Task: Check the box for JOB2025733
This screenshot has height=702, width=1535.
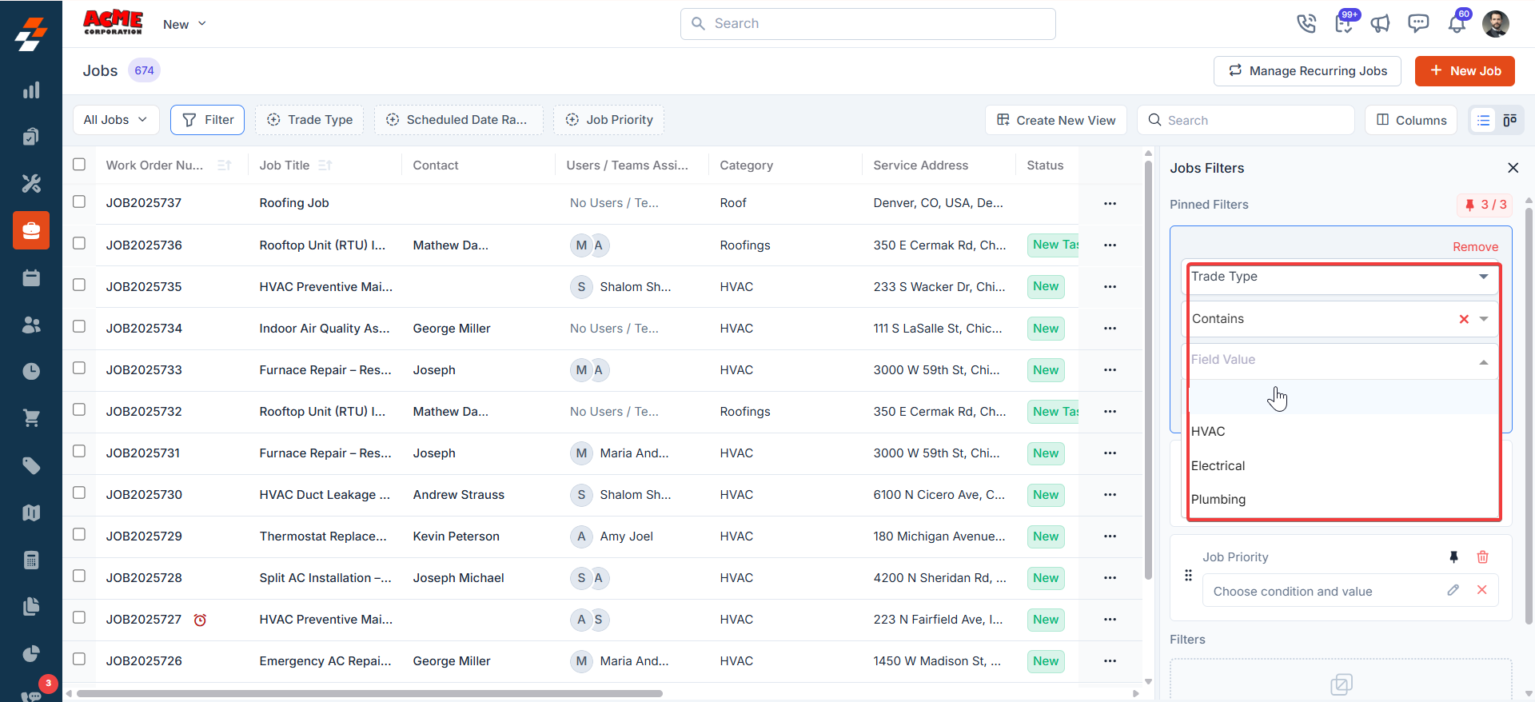Action: 79,368
